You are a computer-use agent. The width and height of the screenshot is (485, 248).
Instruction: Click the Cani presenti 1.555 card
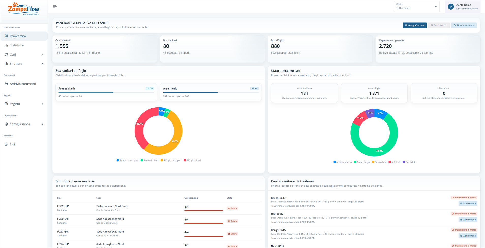[x=105, y=49]
